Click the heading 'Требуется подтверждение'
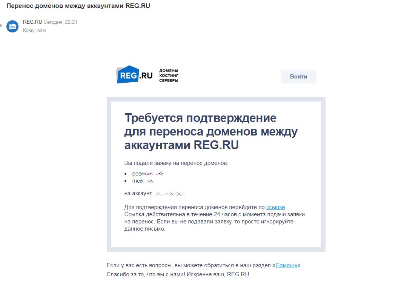 200,118
